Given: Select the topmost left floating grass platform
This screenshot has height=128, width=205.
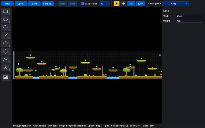Looking at the screenshot, I should tap(30, 58).
